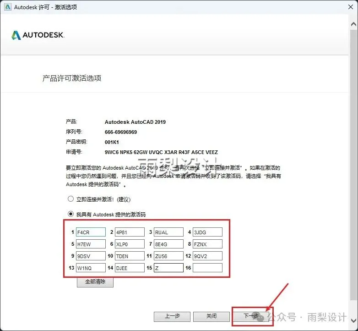358x331 pixels.
Task: Select the connect and activate now option
Action: click(71, 199)
